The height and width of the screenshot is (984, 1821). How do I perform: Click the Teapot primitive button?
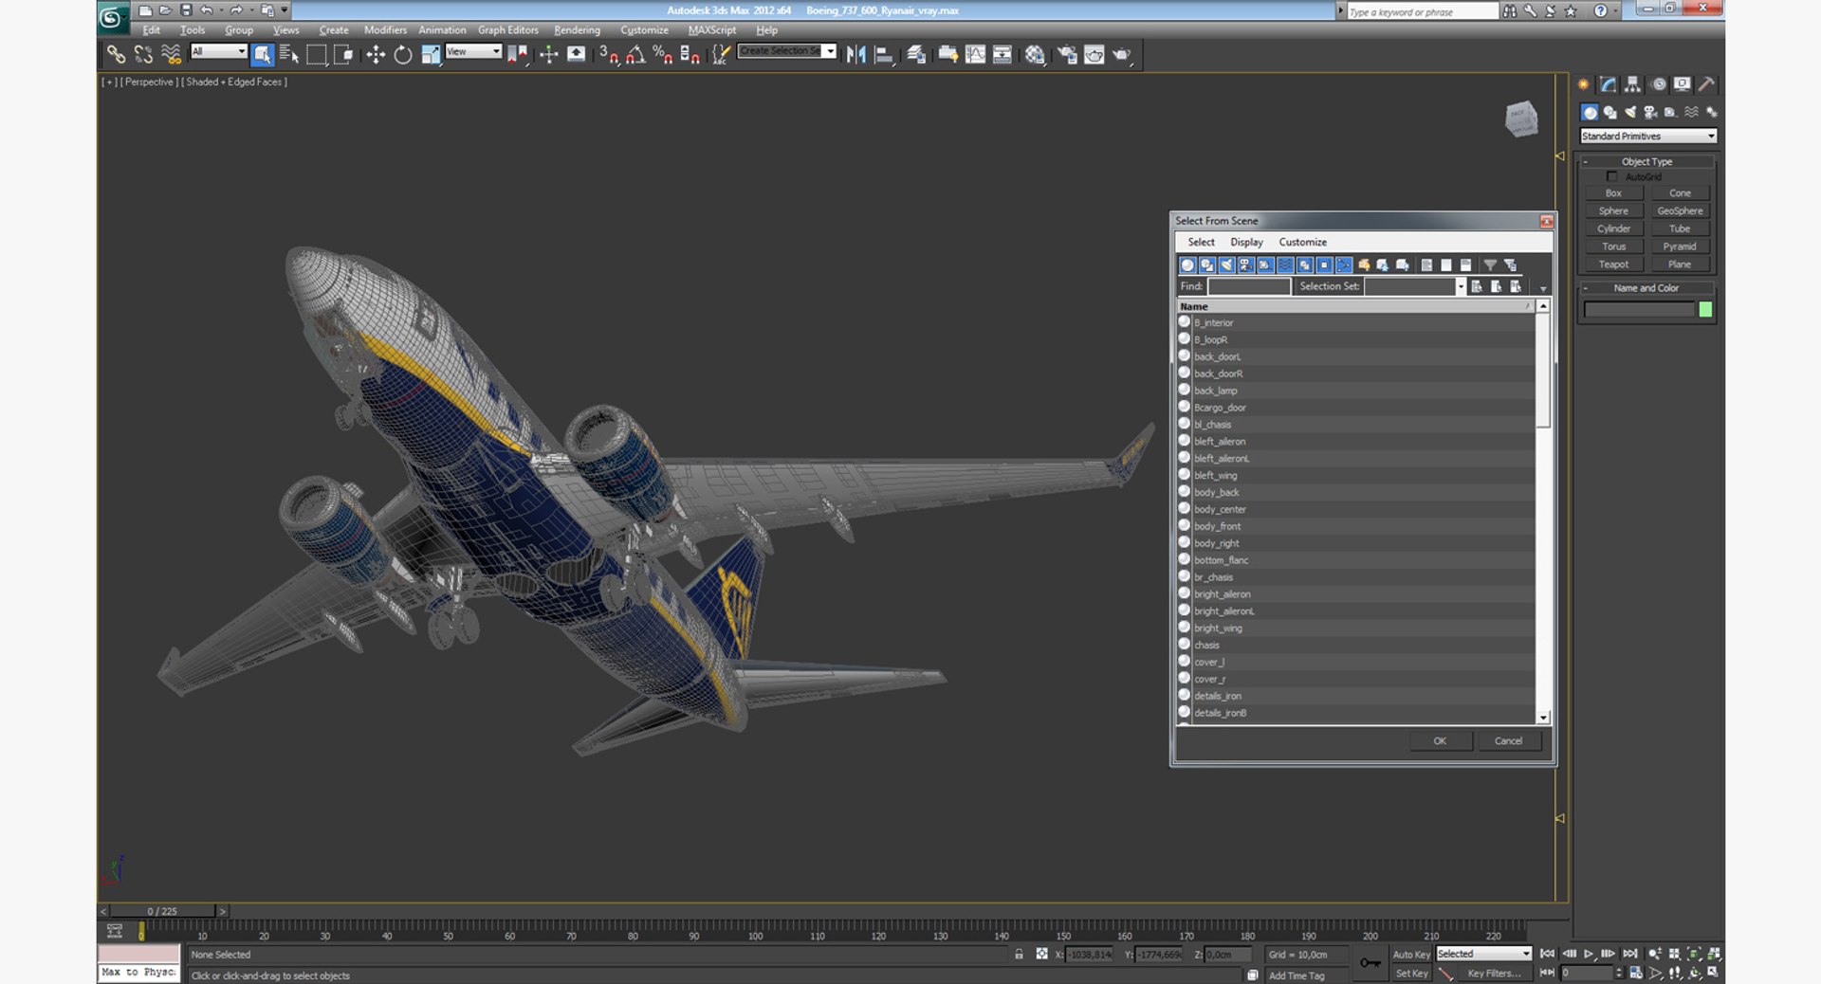[x=1613, y=264]
